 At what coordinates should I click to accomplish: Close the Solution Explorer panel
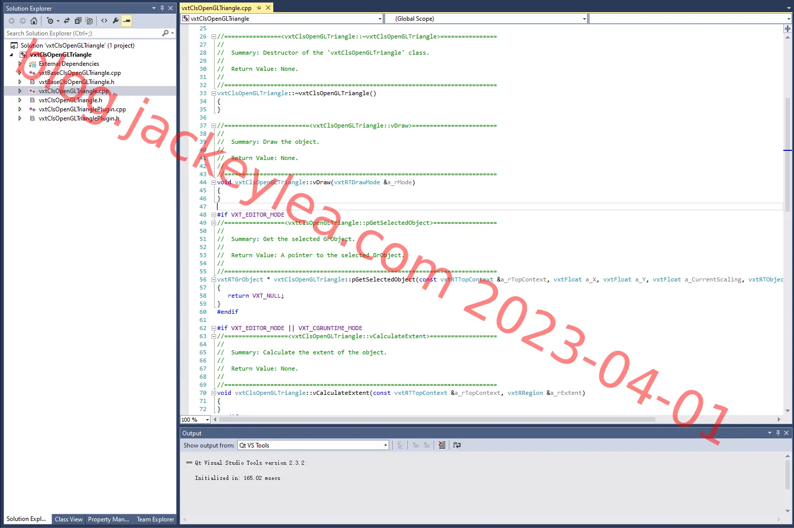tap(171, 8)
